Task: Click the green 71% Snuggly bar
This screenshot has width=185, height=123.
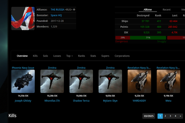Action: 148,38
